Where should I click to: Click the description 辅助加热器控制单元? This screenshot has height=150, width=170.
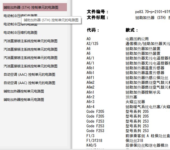tap(143, 92)
